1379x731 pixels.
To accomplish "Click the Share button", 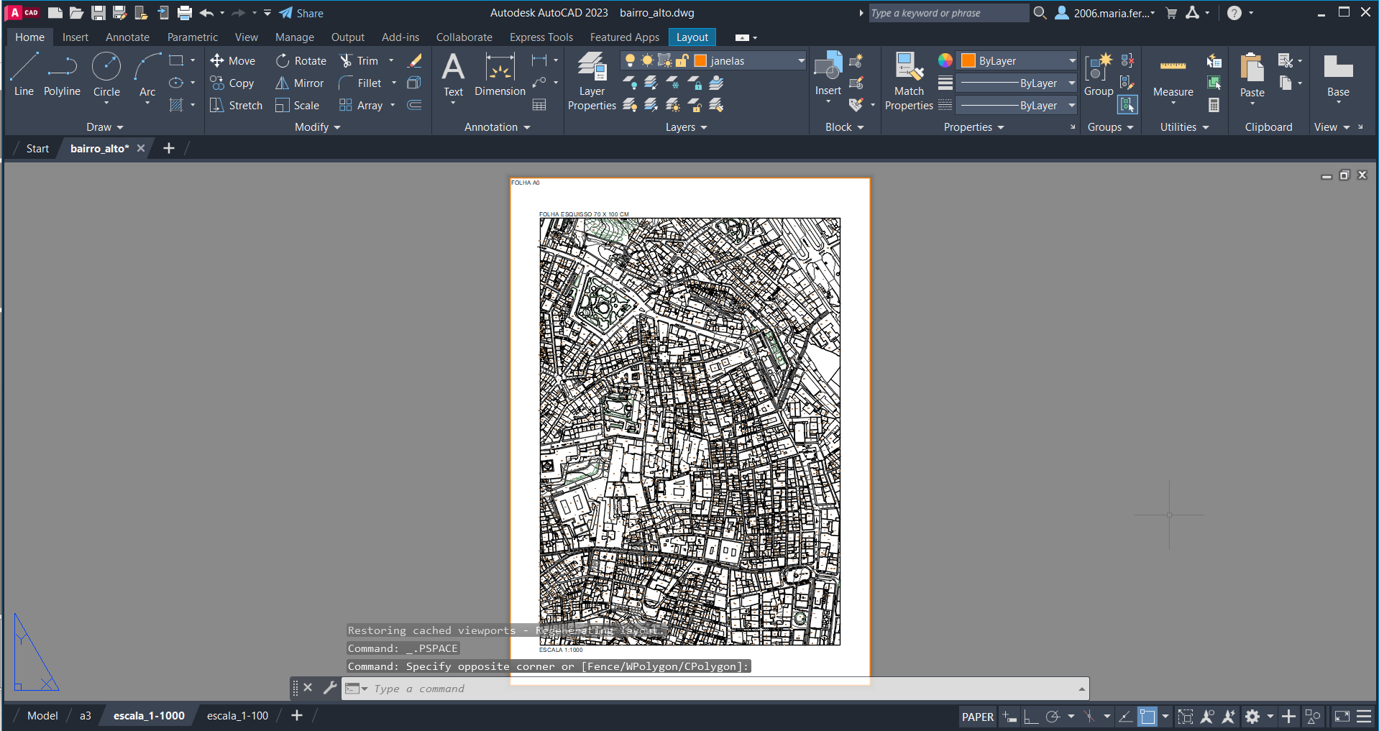I will [x=301, y=13].
